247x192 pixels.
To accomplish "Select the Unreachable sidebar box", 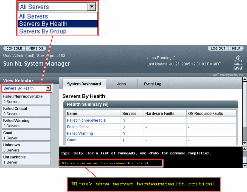I will click(x=26, y=159).
